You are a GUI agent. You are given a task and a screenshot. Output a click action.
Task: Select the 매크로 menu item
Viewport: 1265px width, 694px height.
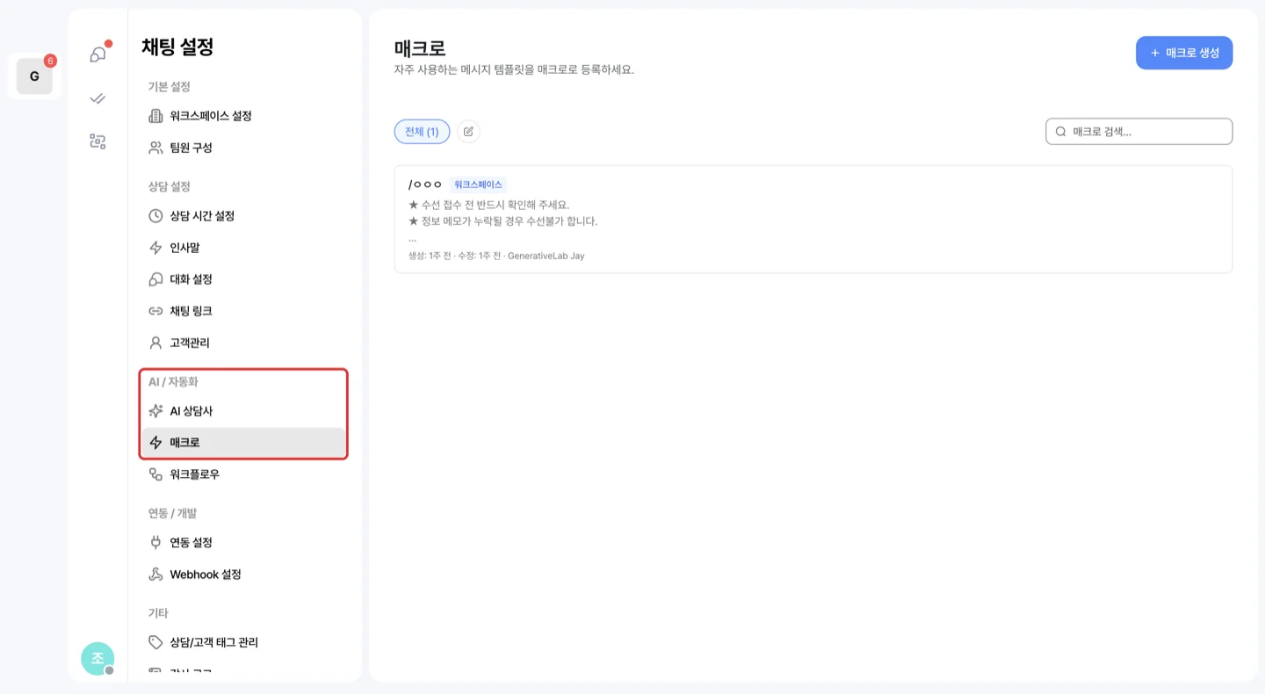click(243, 443)
